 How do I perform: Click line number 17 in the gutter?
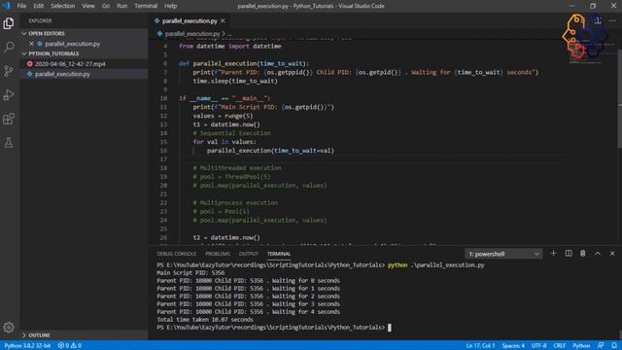pos(163,159)
